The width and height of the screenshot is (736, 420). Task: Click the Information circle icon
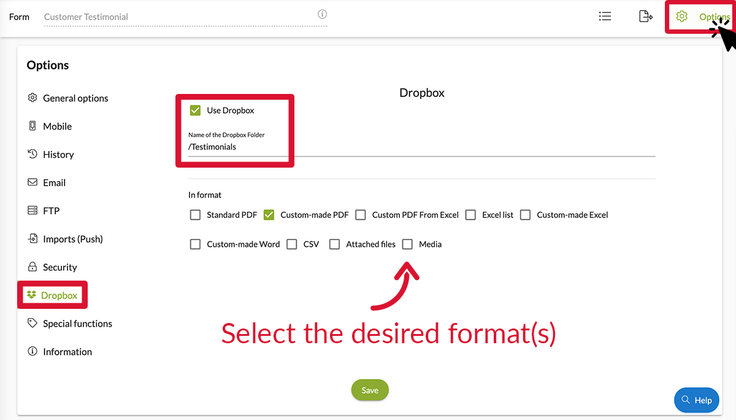point(33,351)
